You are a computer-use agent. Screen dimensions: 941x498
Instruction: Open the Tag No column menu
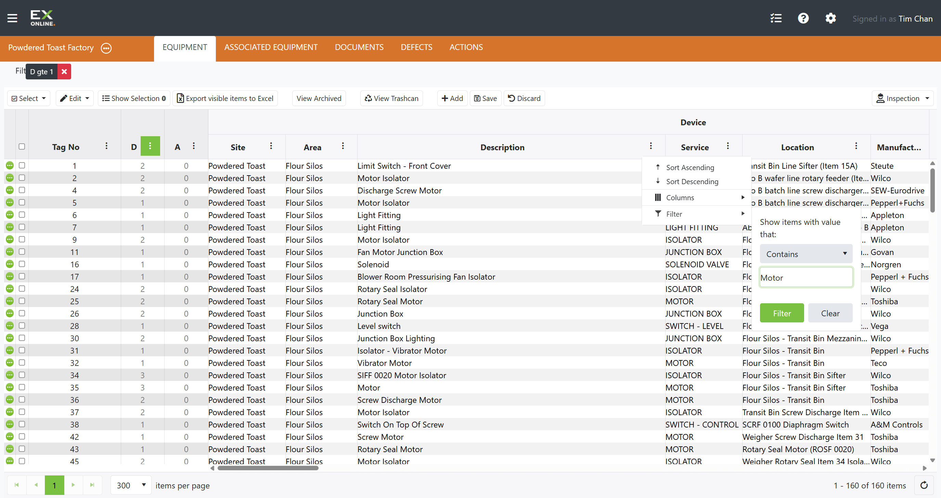click(106, 146)
